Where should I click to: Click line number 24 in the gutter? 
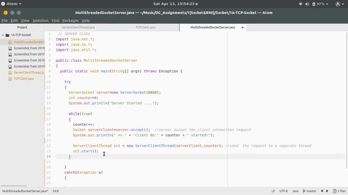point(48,157)
